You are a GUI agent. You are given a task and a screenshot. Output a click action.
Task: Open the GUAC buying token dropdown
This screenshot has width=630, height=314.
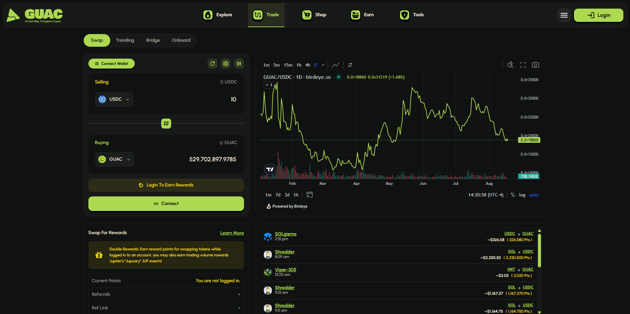[115, 159]
